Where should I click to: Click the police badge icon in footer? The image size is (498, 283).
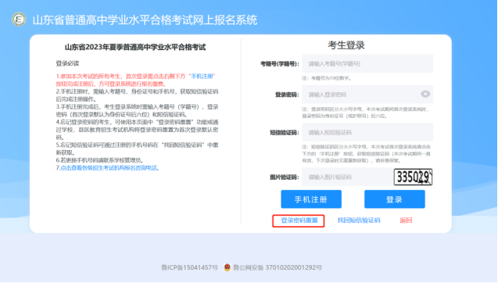pyautogui.click(x=227, y=267)
